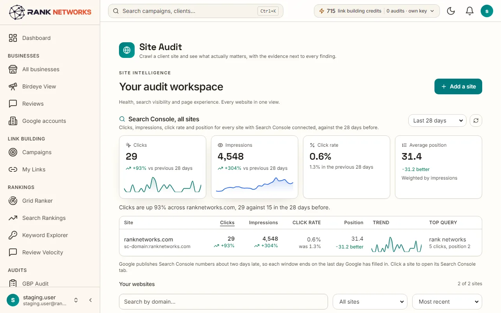Click the Add a site button
This screenshot has height=313, width=501.
[458, 86]
